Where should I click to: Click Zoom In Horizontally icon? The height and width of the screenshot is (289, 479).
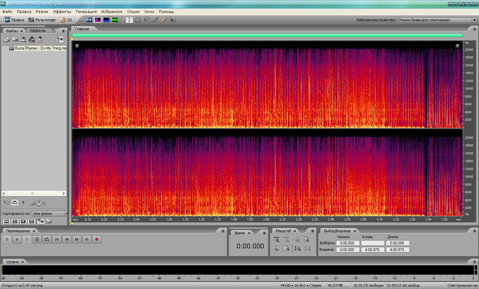(x=276, y=240)
